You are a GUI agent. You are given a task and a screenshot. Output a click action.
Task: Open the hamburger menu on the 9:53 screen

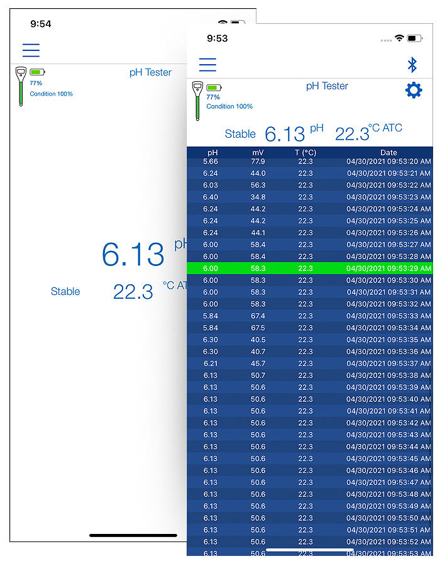[x=207, y=65]
